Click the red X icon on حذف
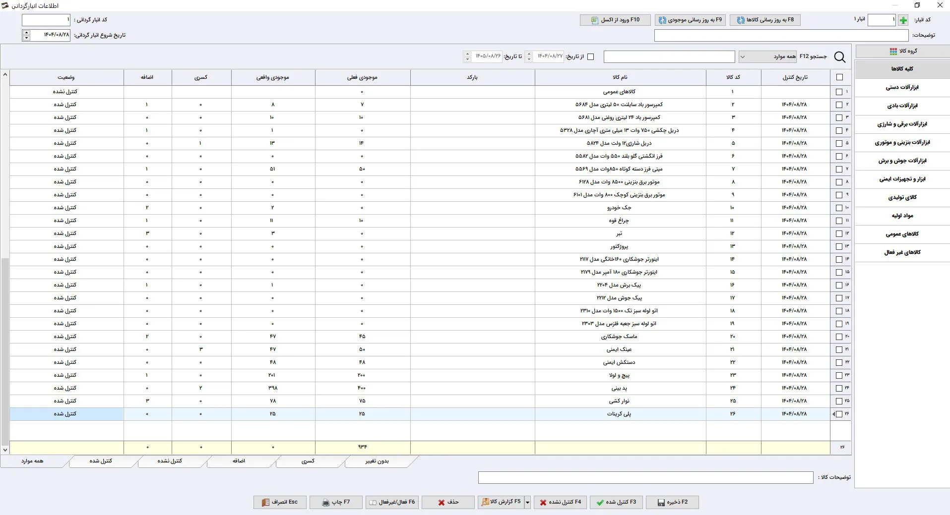The image size is (950, 515). tap(442, 503)
